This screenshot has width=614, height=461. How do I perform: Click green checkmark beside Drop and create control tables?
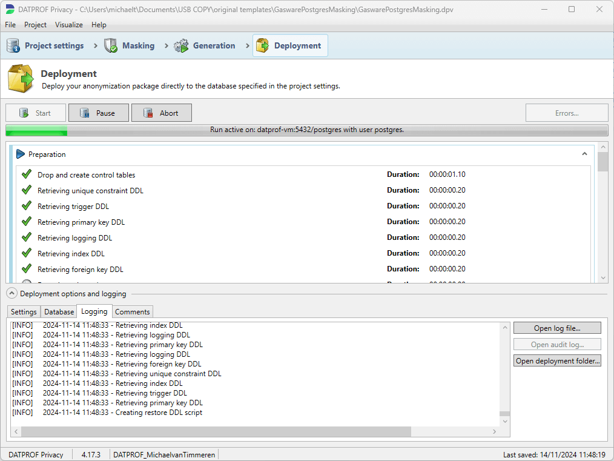point(27,174)
